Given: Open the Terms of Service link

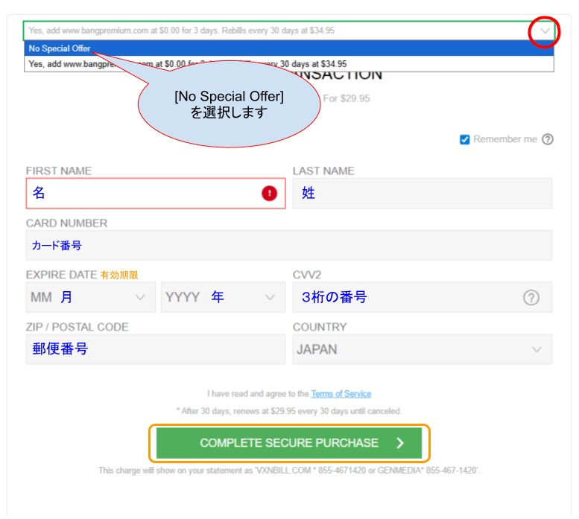Looking at the screenshot, I should pyautogui.click(x=341, y=394).
